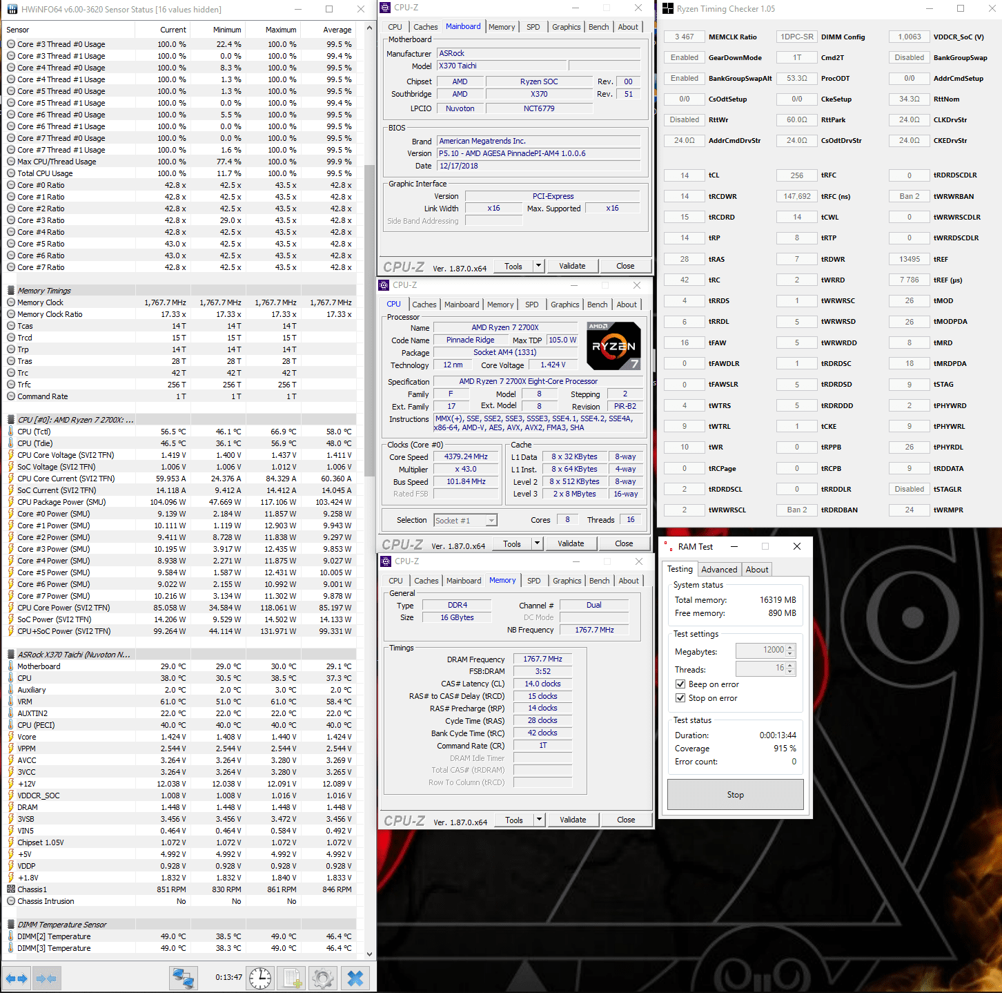This screenshot has height=993, width=1002.
Task: Click the GearDownMode Enabled value
Action: [x=685, y=57]
